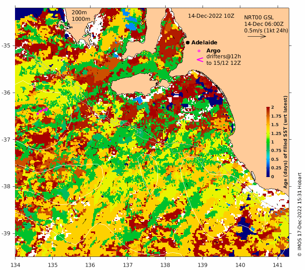Click the magenta drifter track near 36.4S

[x=42, y=111]
